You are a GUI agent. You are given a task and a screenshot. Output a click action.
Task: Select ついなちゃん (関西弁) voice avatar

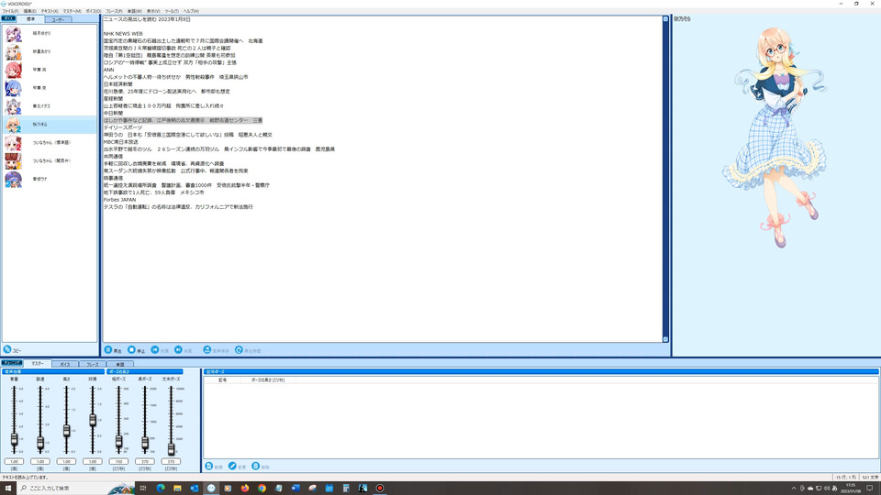click(x=14, y=160)
